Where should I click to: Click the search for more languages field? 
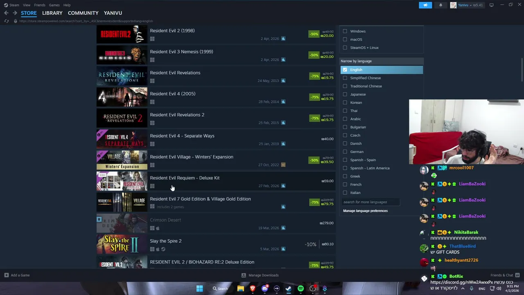(370, 202)
